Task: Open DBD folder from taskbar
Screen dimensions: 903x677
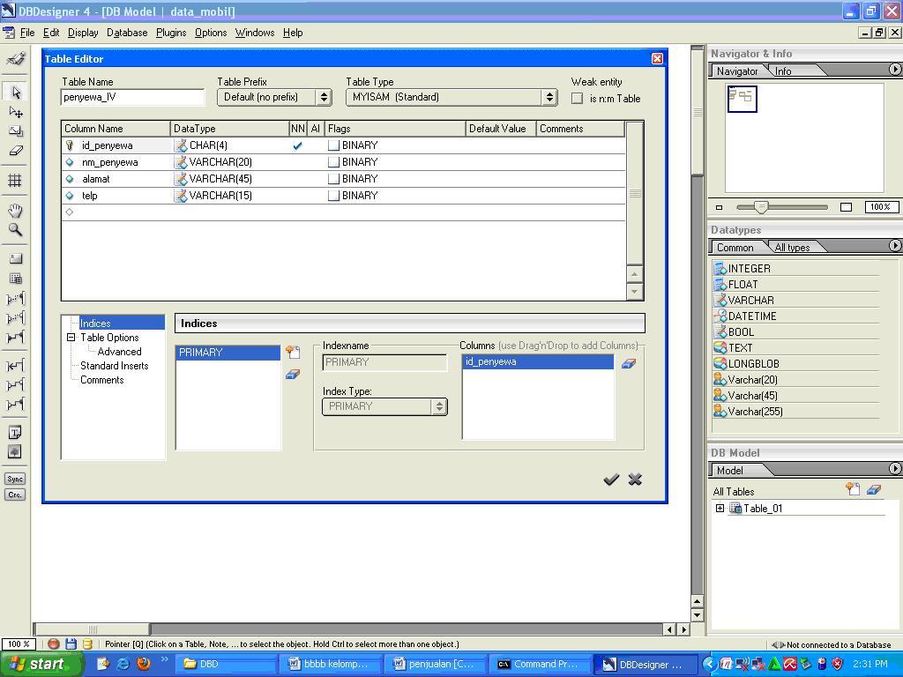Action: (225, 664)
